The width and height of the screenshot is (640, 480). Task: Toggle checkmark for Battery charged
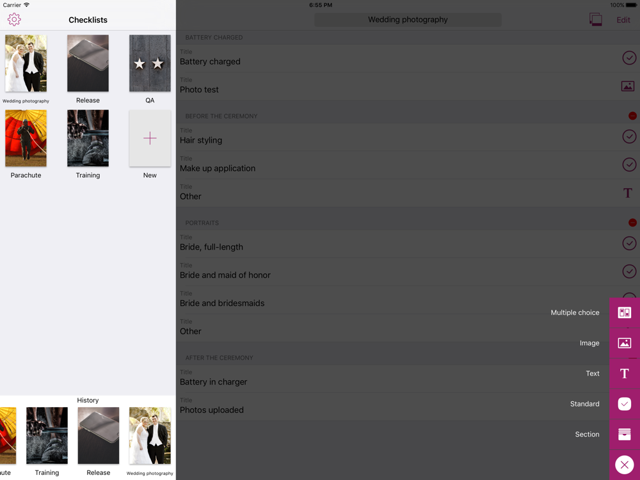629,58
